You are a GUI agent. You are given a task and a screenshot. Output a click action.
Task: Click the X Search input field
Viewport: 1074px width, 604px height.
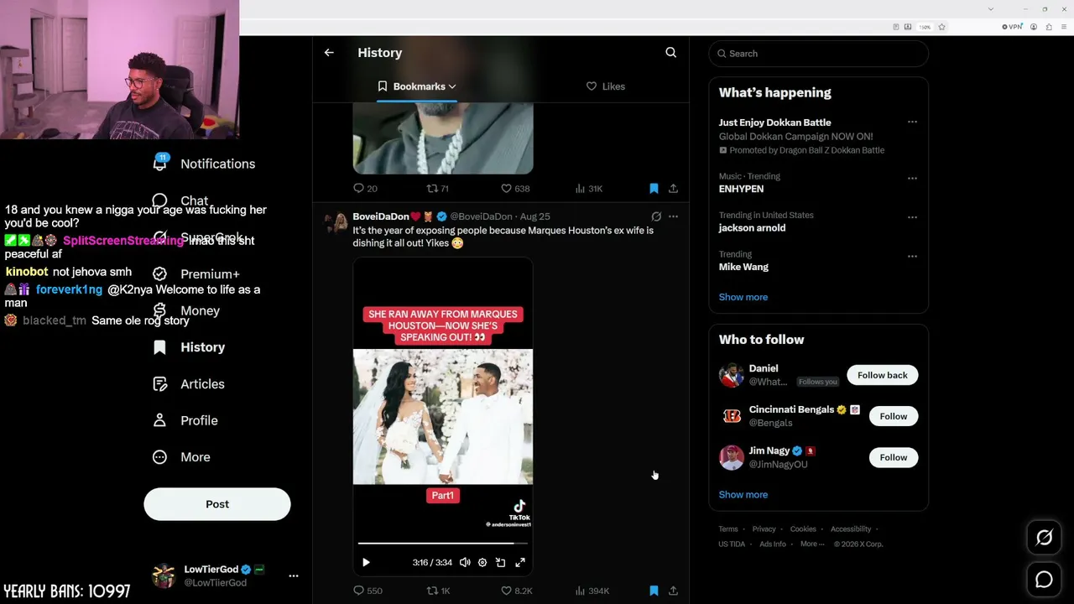click(819, 54)
